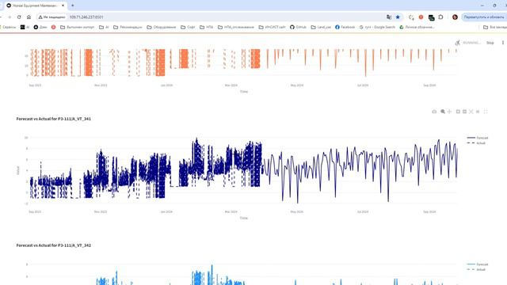Image resolution: width=507 pixels, height=285 pixels.
Task: Open the GitHub bookmark
Action: tap(298, 27)
